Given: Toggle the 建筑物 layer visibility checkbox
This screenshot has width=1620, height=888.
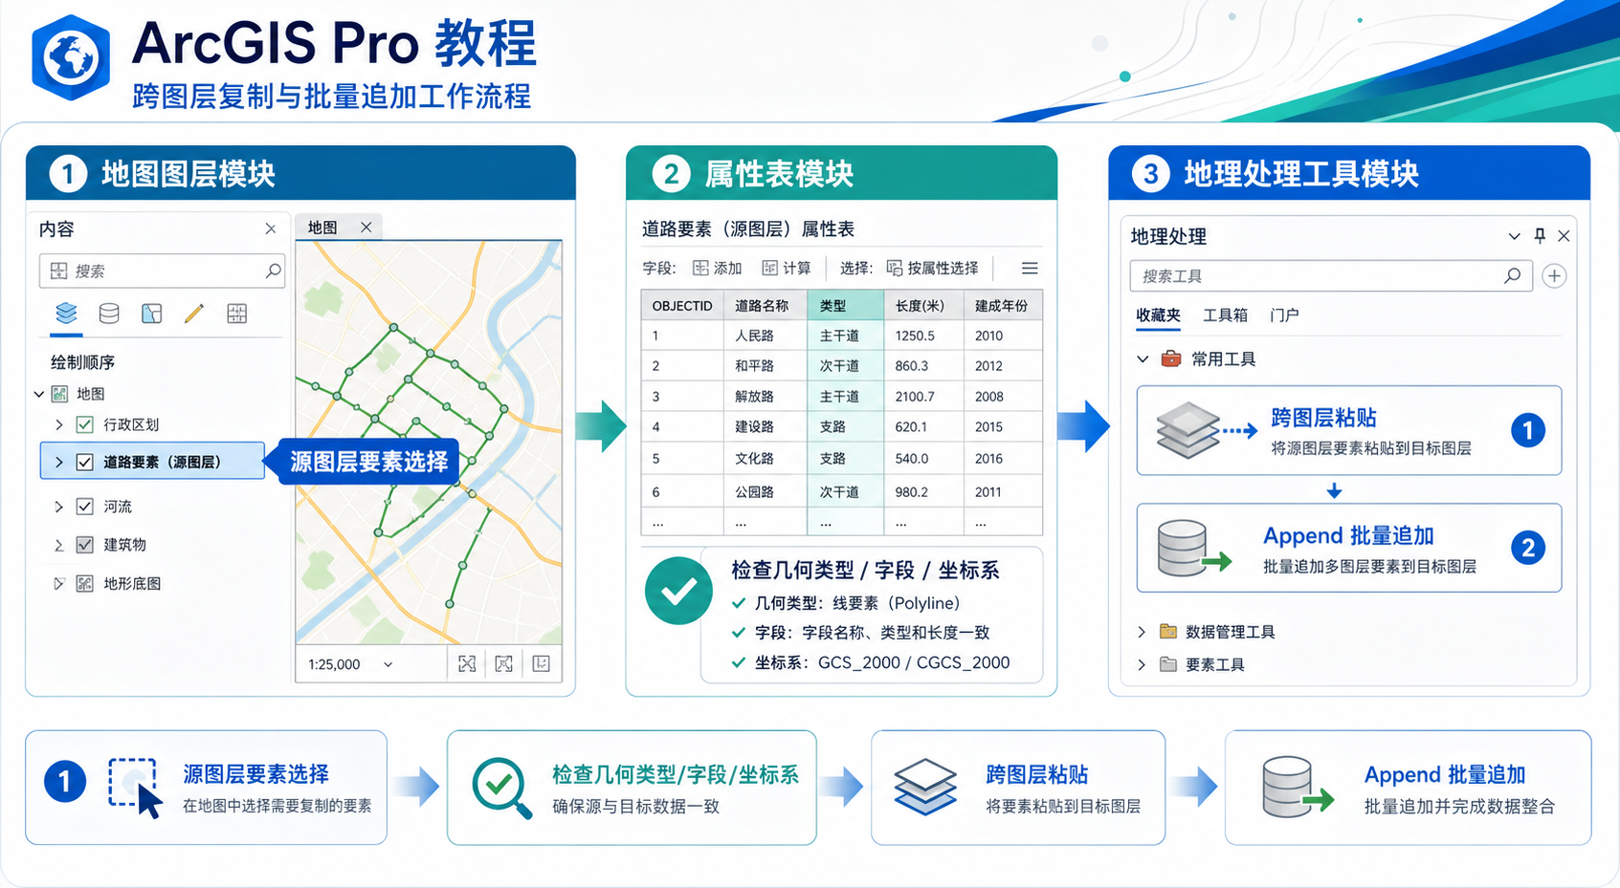Looking at the screenshot, I should click(x=84, y=545).
